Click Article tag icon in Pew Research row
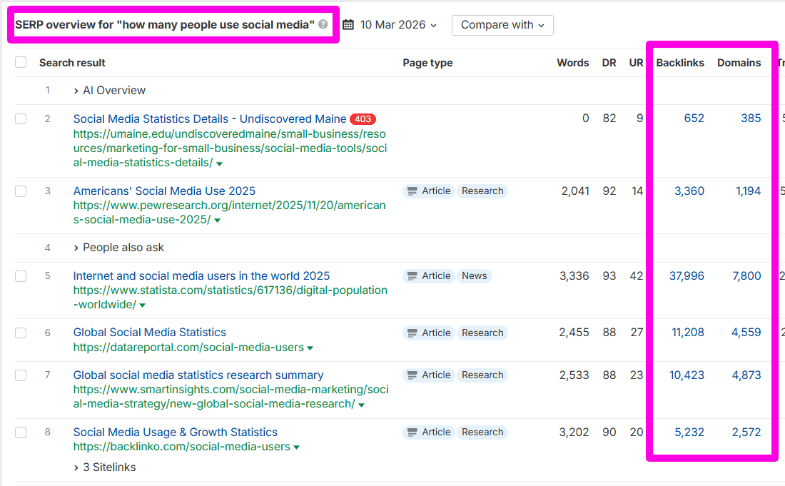 tap(412, 191)
